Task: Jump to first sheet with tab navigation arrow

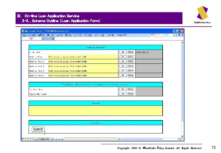Action: point(23,139)
